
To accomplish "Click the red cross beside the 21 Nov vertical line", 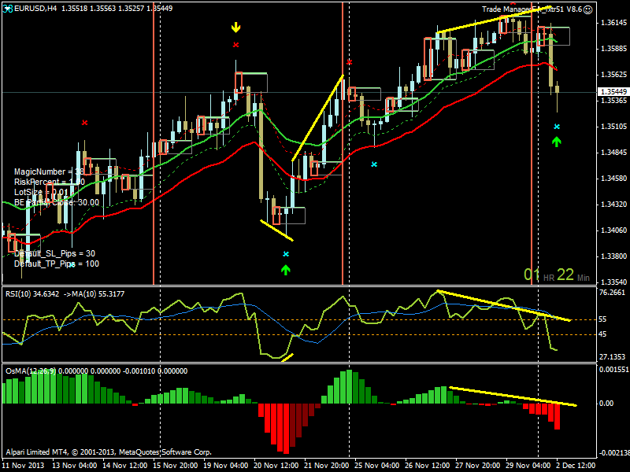I will coord(349,62).
